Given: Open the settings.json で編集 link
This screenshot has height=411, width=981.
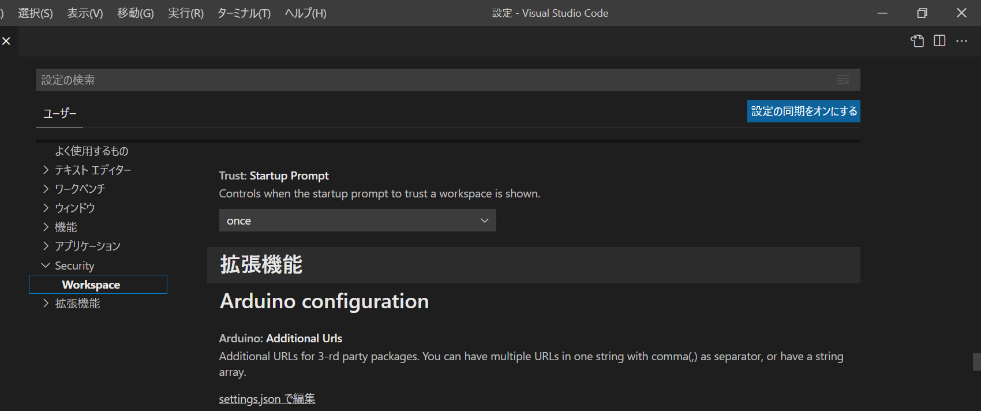Looking at the screenshot, I should (x=267, y=399).
